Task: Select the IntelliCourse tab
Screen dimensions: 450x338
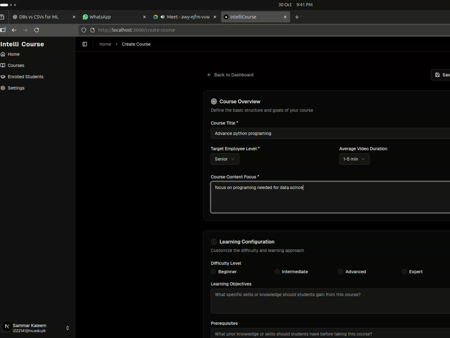Action: pos(256,17)
